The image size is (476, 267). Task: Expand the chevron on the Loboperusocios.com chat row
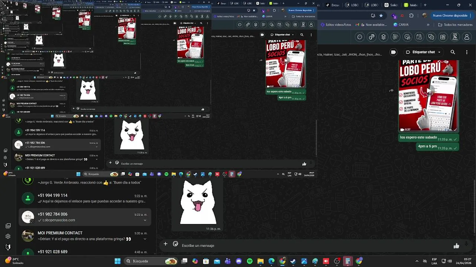tap(145, 220)
